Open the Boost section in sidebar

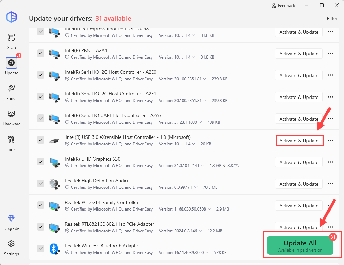11,92
